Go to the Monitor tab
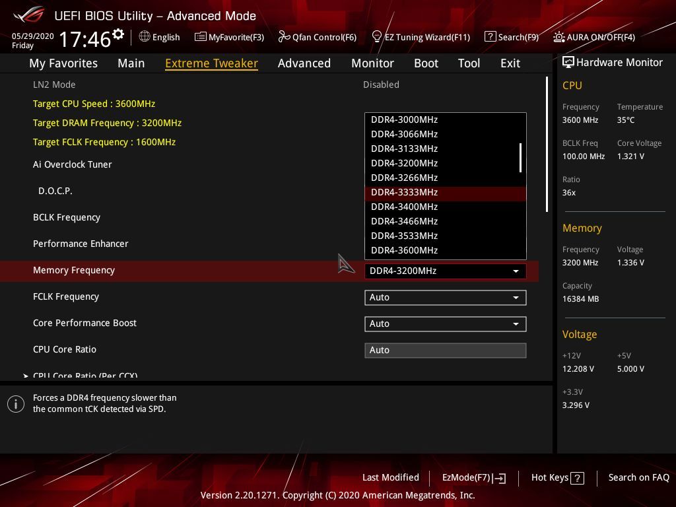 [x=372, y=63]
